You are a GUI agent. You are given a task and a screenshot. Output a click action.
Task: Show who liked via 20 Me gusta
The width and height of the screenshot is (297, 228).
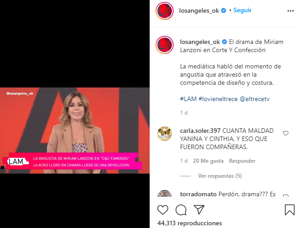coord(208,161)
